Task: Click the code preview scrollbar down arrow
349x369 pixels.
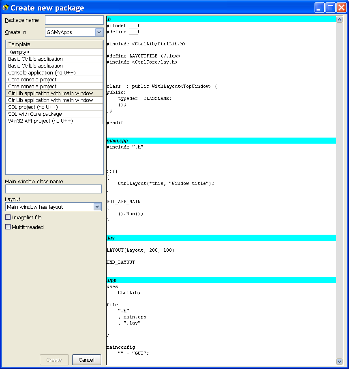Action: 339,361
